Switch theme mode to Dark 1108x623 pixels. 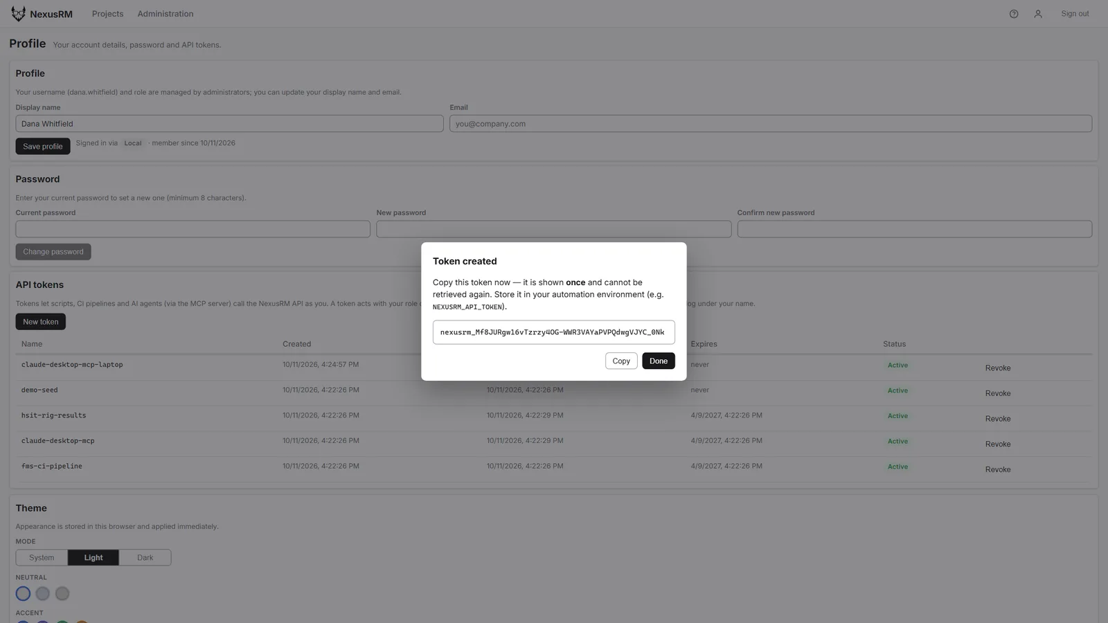[x=145, y=558]
